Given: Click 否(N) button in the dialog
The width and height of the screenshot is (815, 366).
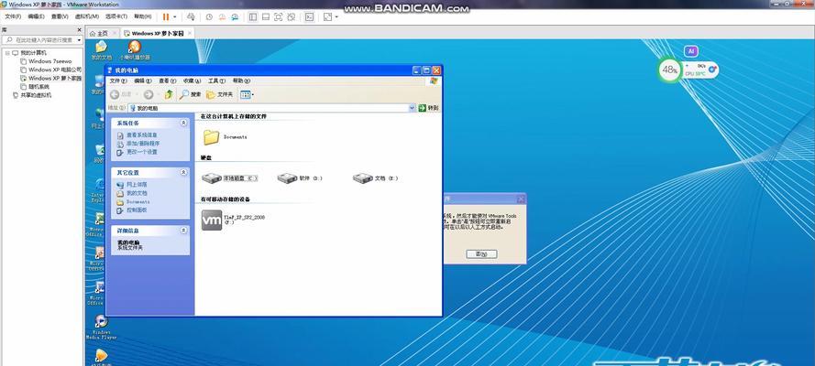Looking at the screenshot, I should coord(481,254).
